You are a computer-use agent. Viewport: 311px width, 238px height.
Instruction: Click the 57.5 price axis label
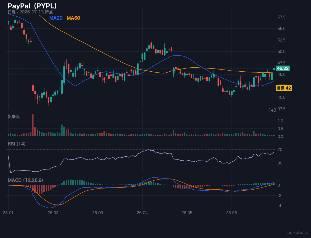point(281,17)
